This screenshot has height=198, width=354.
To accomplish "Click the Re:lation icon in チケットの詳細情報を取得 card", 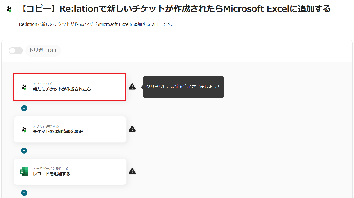I will (24, 129).
